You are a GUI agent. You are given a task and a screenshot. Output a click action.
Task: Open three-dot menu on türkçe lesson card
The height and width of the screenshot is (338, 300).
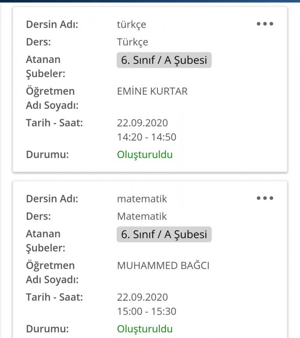click(265, 24)
